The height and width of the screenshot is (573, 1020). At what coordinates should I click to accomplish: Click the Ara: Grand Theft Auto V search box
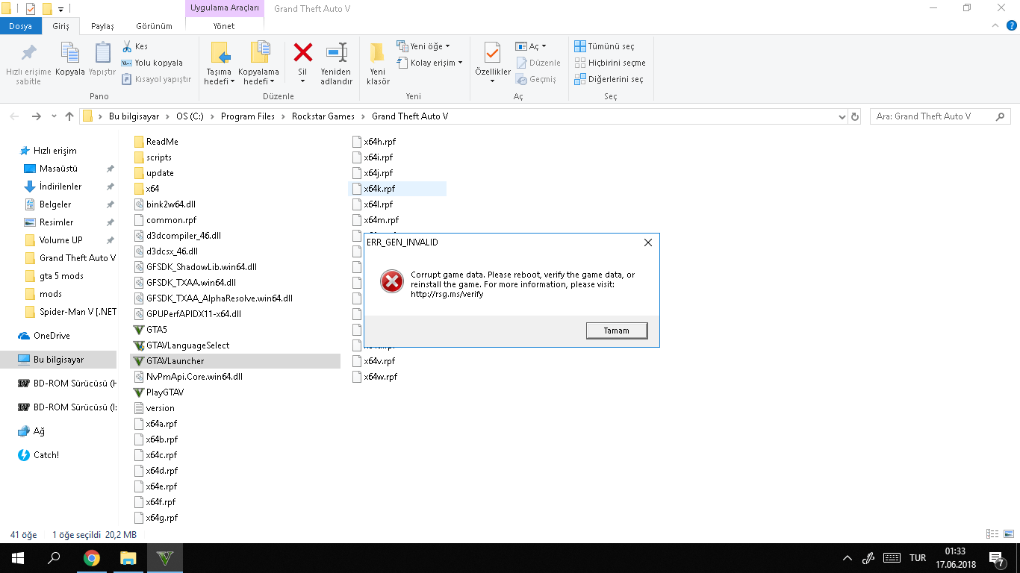[x=940, y=116]
